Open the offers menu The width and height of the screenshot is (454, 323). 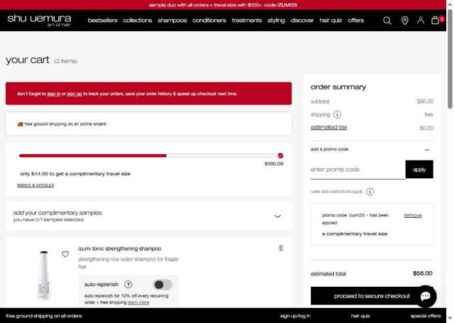(x=355, y=21)
